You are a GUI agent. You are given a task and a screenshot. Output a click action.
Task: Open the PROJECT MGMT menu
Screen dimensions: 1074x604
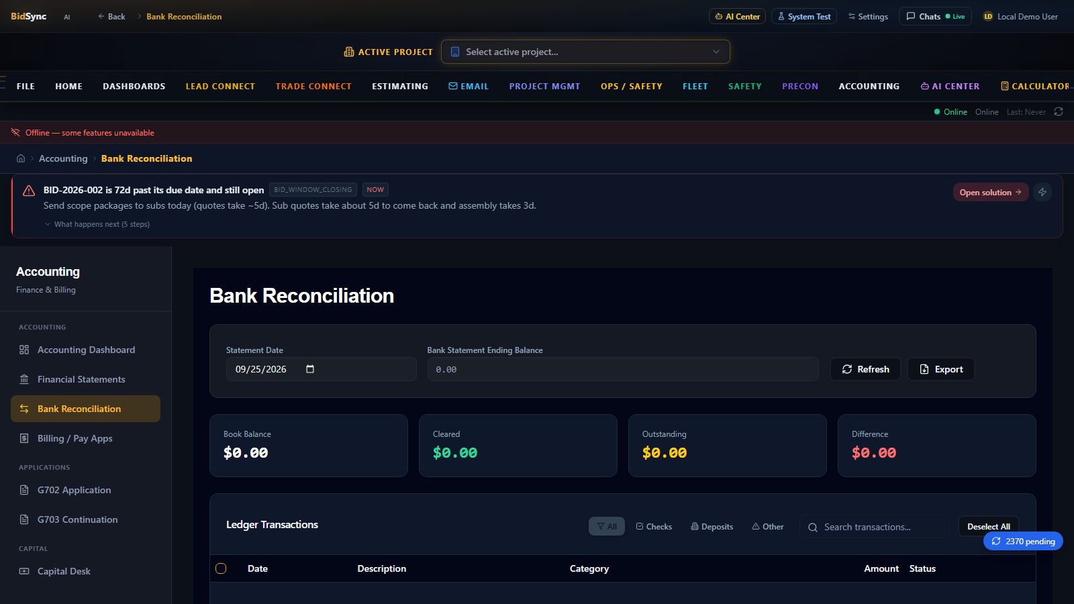544,86
